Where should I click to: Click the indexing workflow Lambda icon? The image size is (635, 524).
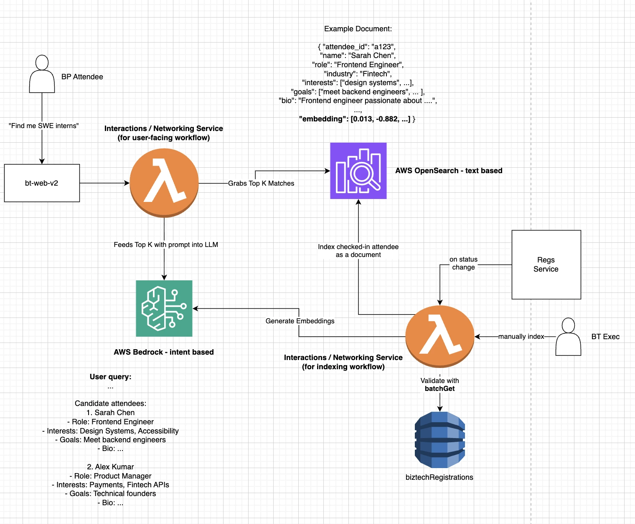coord(440,337)
